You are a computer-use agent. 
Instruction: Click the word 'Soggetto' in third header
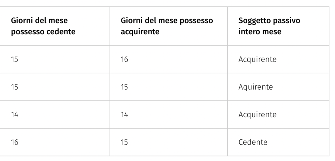coord(252,21)
